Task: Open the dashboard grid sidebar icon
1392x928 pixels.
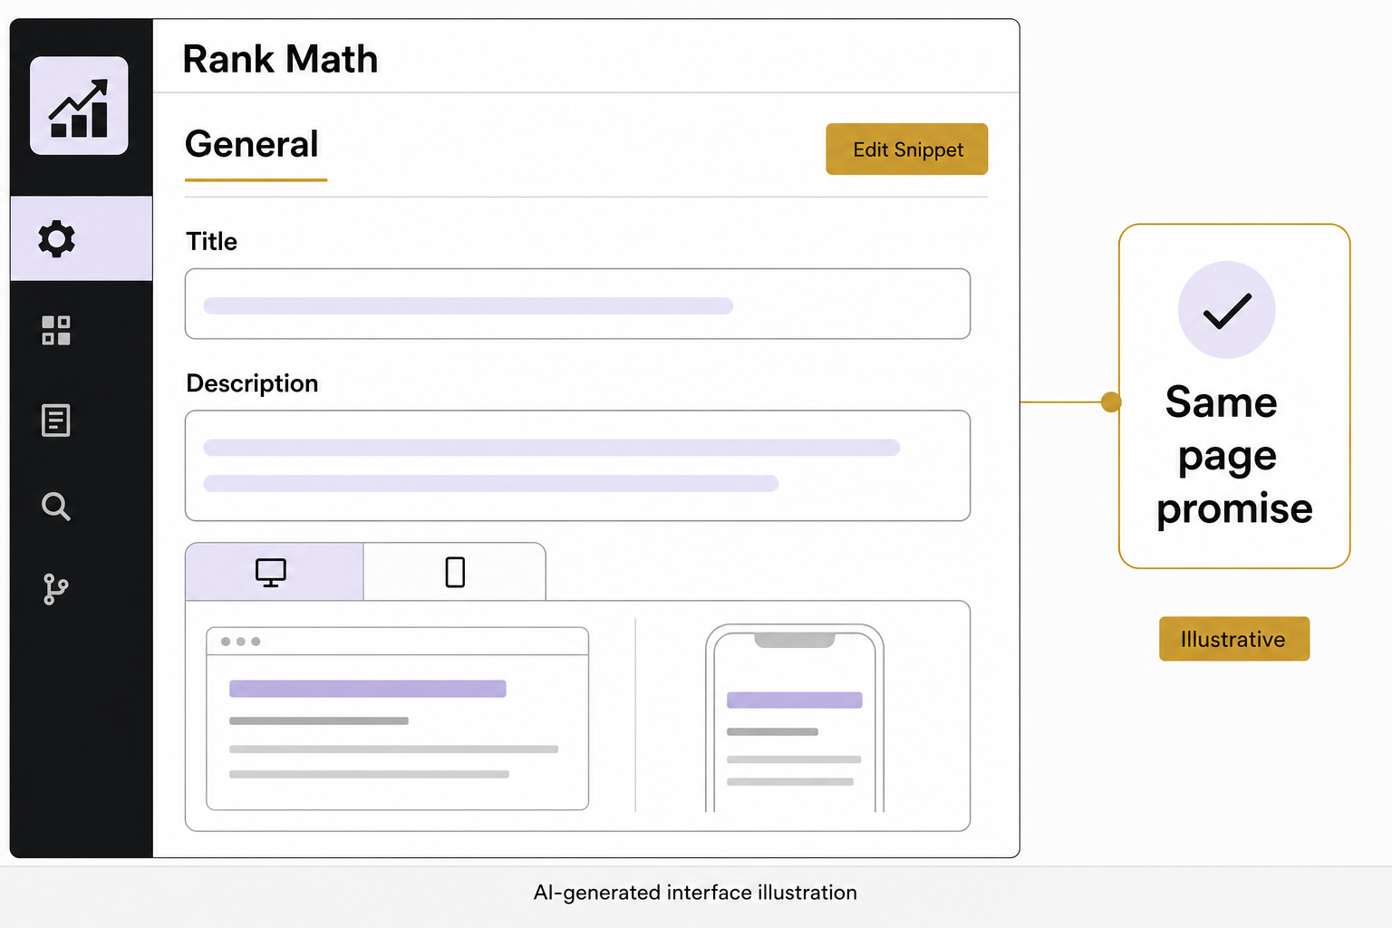Action: click(x=56, y=330)
